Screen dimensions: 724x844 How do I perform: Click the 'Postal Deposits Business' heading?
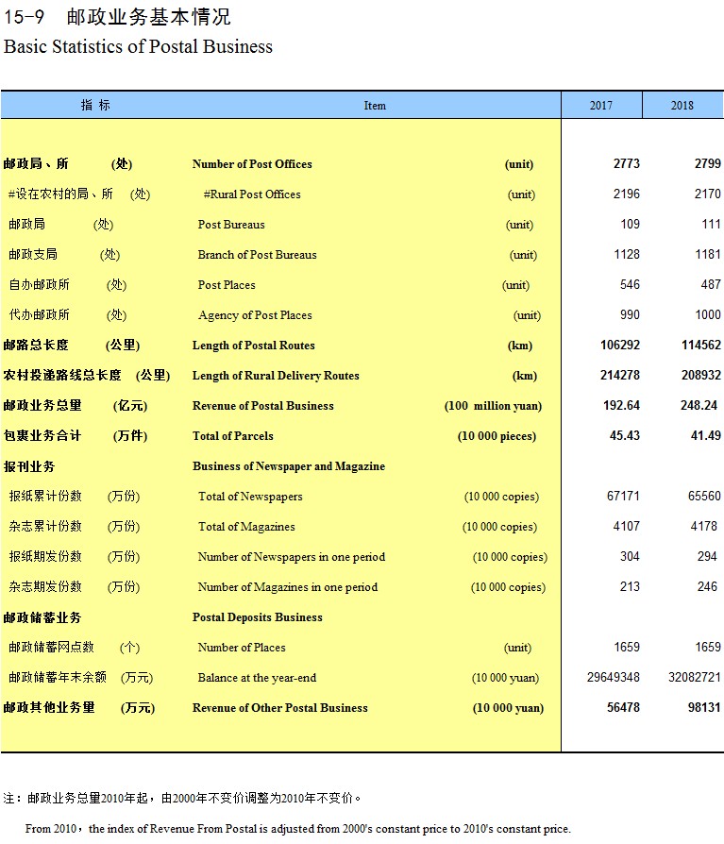258,617
